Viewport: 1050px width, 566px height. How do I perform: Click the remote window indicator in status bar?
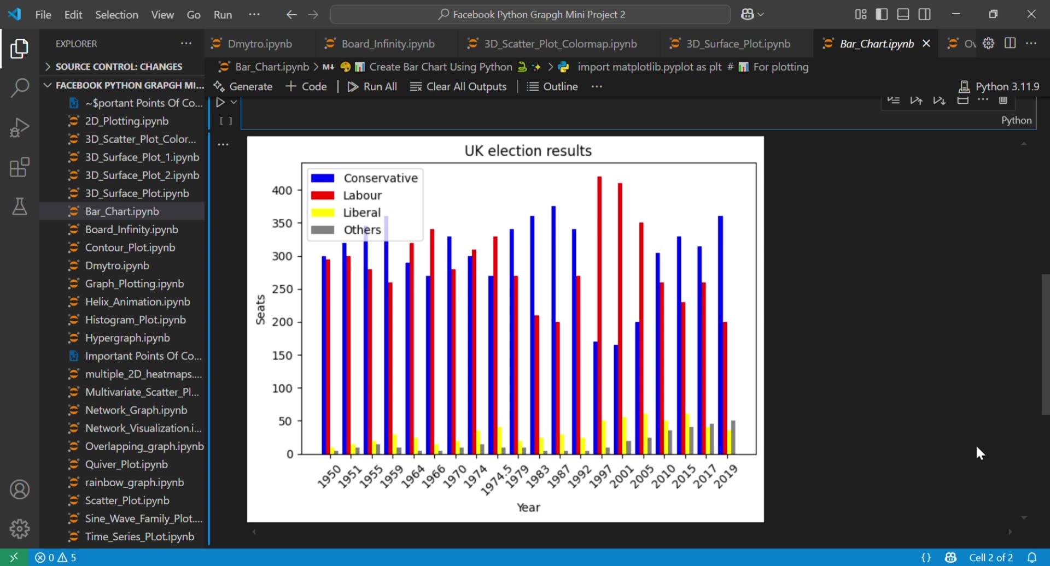pyautogui.click(x=14, y=557)
